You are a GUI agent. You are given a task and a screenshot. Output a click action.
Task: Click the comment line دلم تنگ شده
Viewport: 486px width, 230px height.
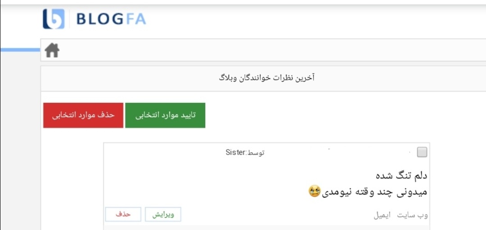[401, 176]
